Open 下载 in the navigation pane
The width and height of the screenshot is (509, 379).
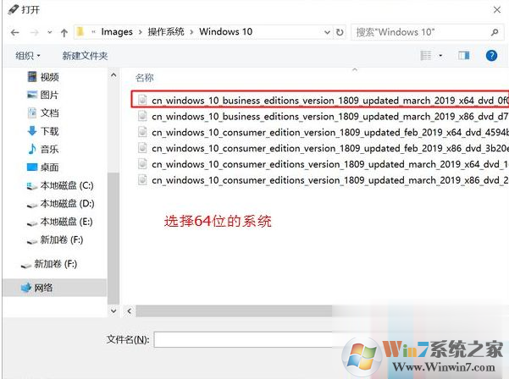(x=49, y=131)
